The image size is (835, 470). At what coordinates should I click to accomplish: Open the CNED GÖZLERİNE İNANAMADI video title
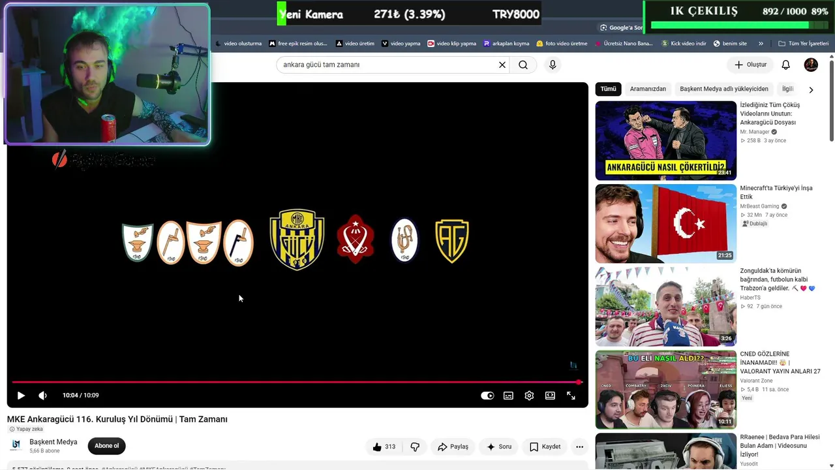780,363
